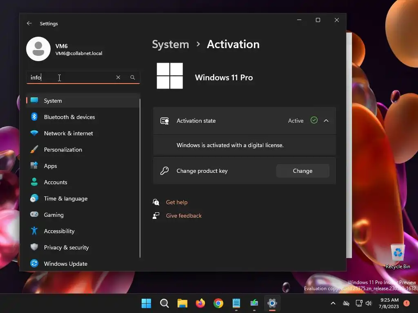Image resolution: width=418 pixels, height=313 pixels.
Task: Open Windows Update settings
Action: click(x=83, y=264)
